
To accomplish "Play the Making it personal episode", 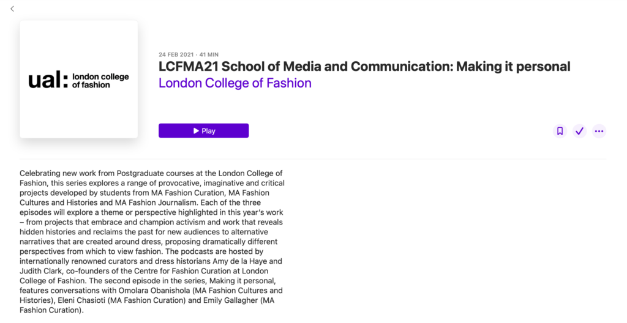I will [x=203, y=131].
